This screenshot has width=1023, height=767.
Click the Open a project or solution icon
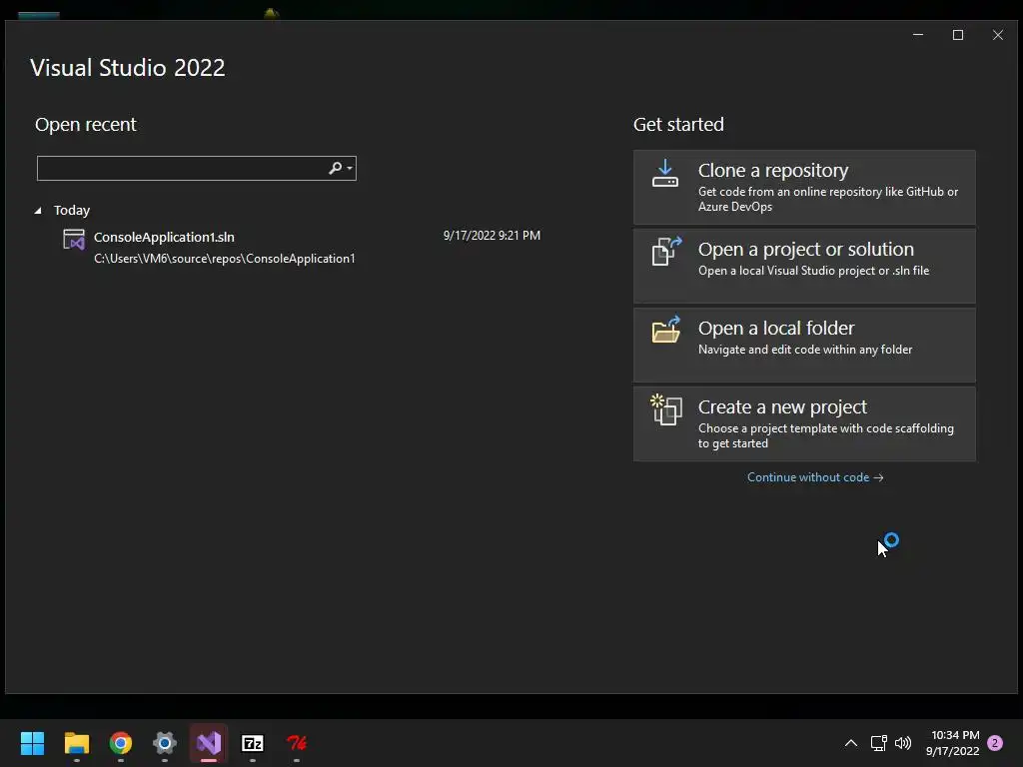(666, 251)
